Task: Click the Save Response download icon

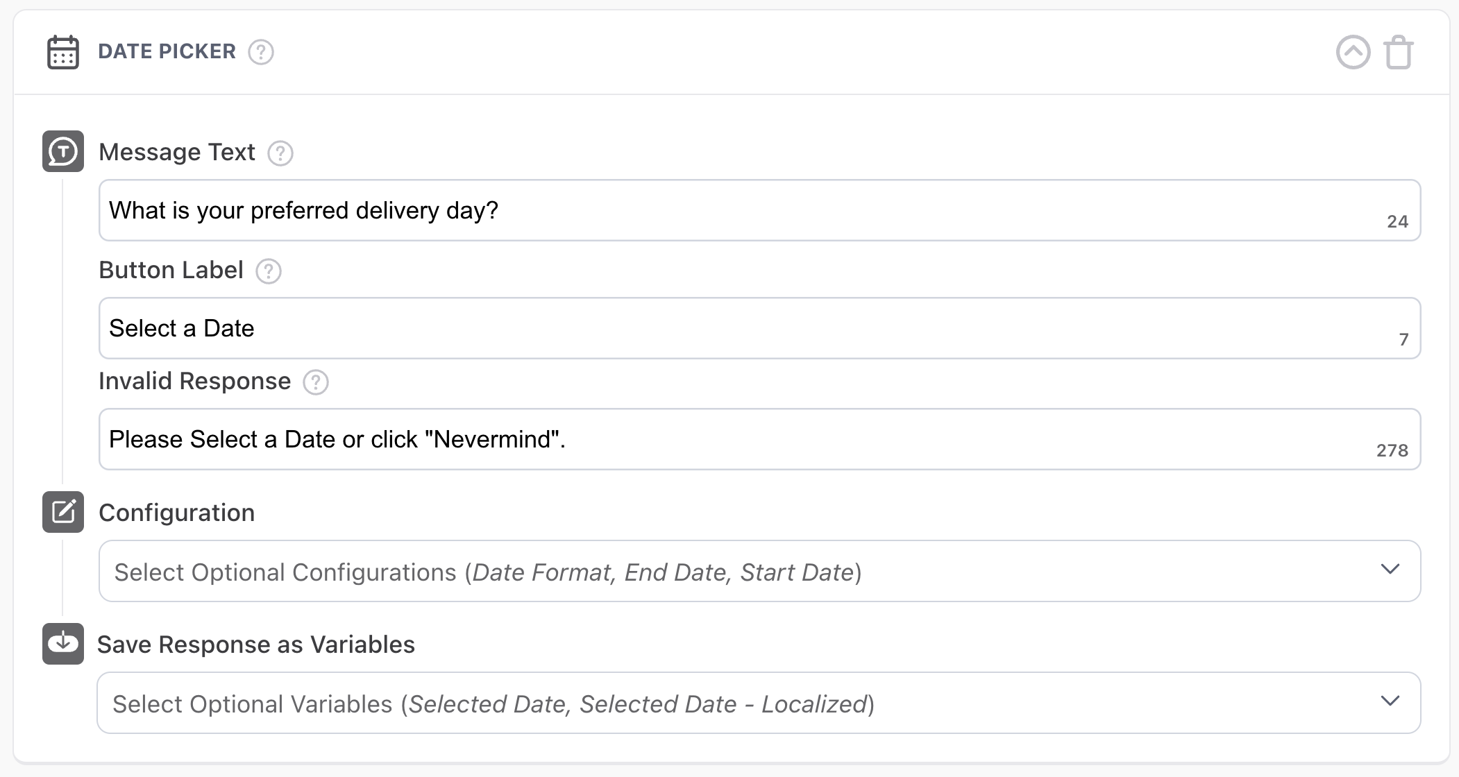Action: (x=63, y=644)
